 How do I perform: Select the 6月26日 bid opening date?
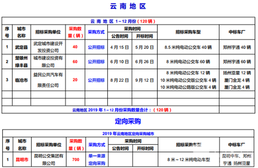tap(144, 61)
